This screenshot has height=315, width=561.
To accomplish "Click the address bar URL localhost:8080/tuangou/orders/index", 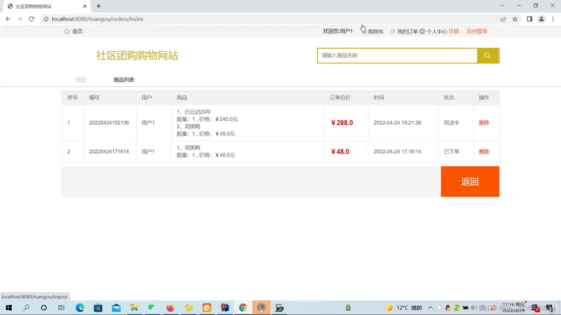I will pyautogui.click(x=98, y=19).
